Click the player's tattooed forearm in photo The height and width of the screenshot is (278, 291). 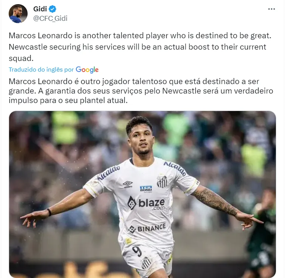point(216,202)
